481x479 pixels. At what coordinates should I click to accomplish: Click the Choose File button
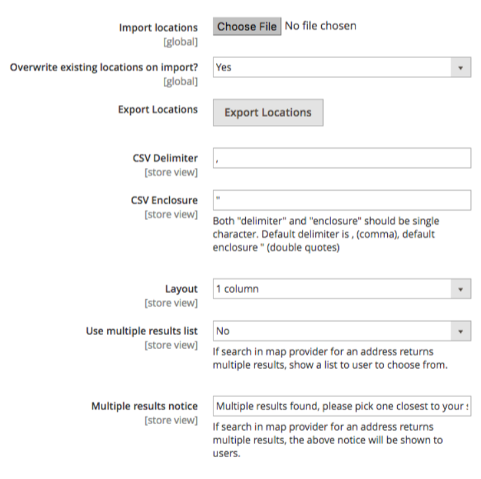(x=247, y=26)
